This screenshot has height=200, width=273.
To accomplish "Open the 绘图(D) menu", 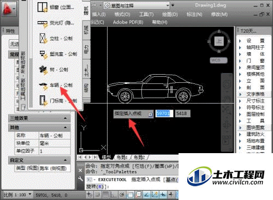I will tap(170, 14).
